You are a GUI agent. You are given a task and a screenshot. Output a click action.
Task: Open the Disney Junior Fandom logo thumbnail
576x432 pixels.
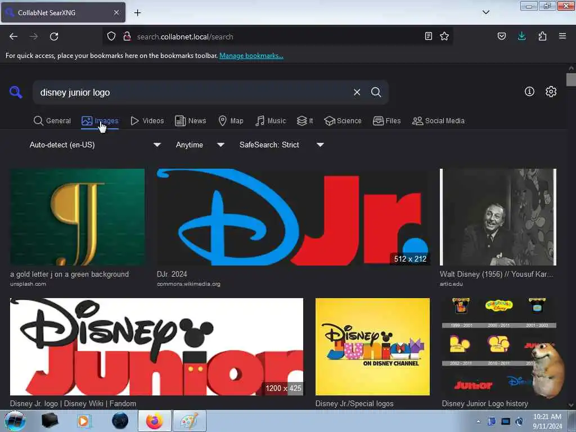tap(156, 346)
